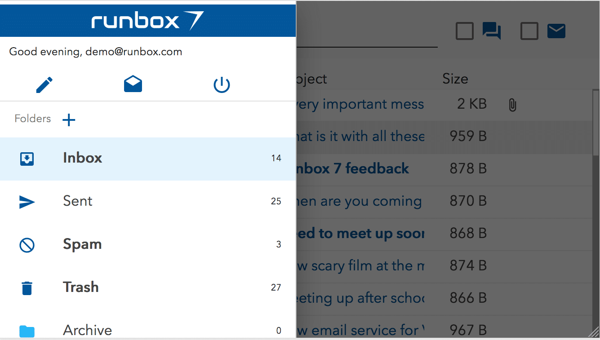Open the Inbox folder
The height and width of the screenshot is (340, 600).
[82, 158]
